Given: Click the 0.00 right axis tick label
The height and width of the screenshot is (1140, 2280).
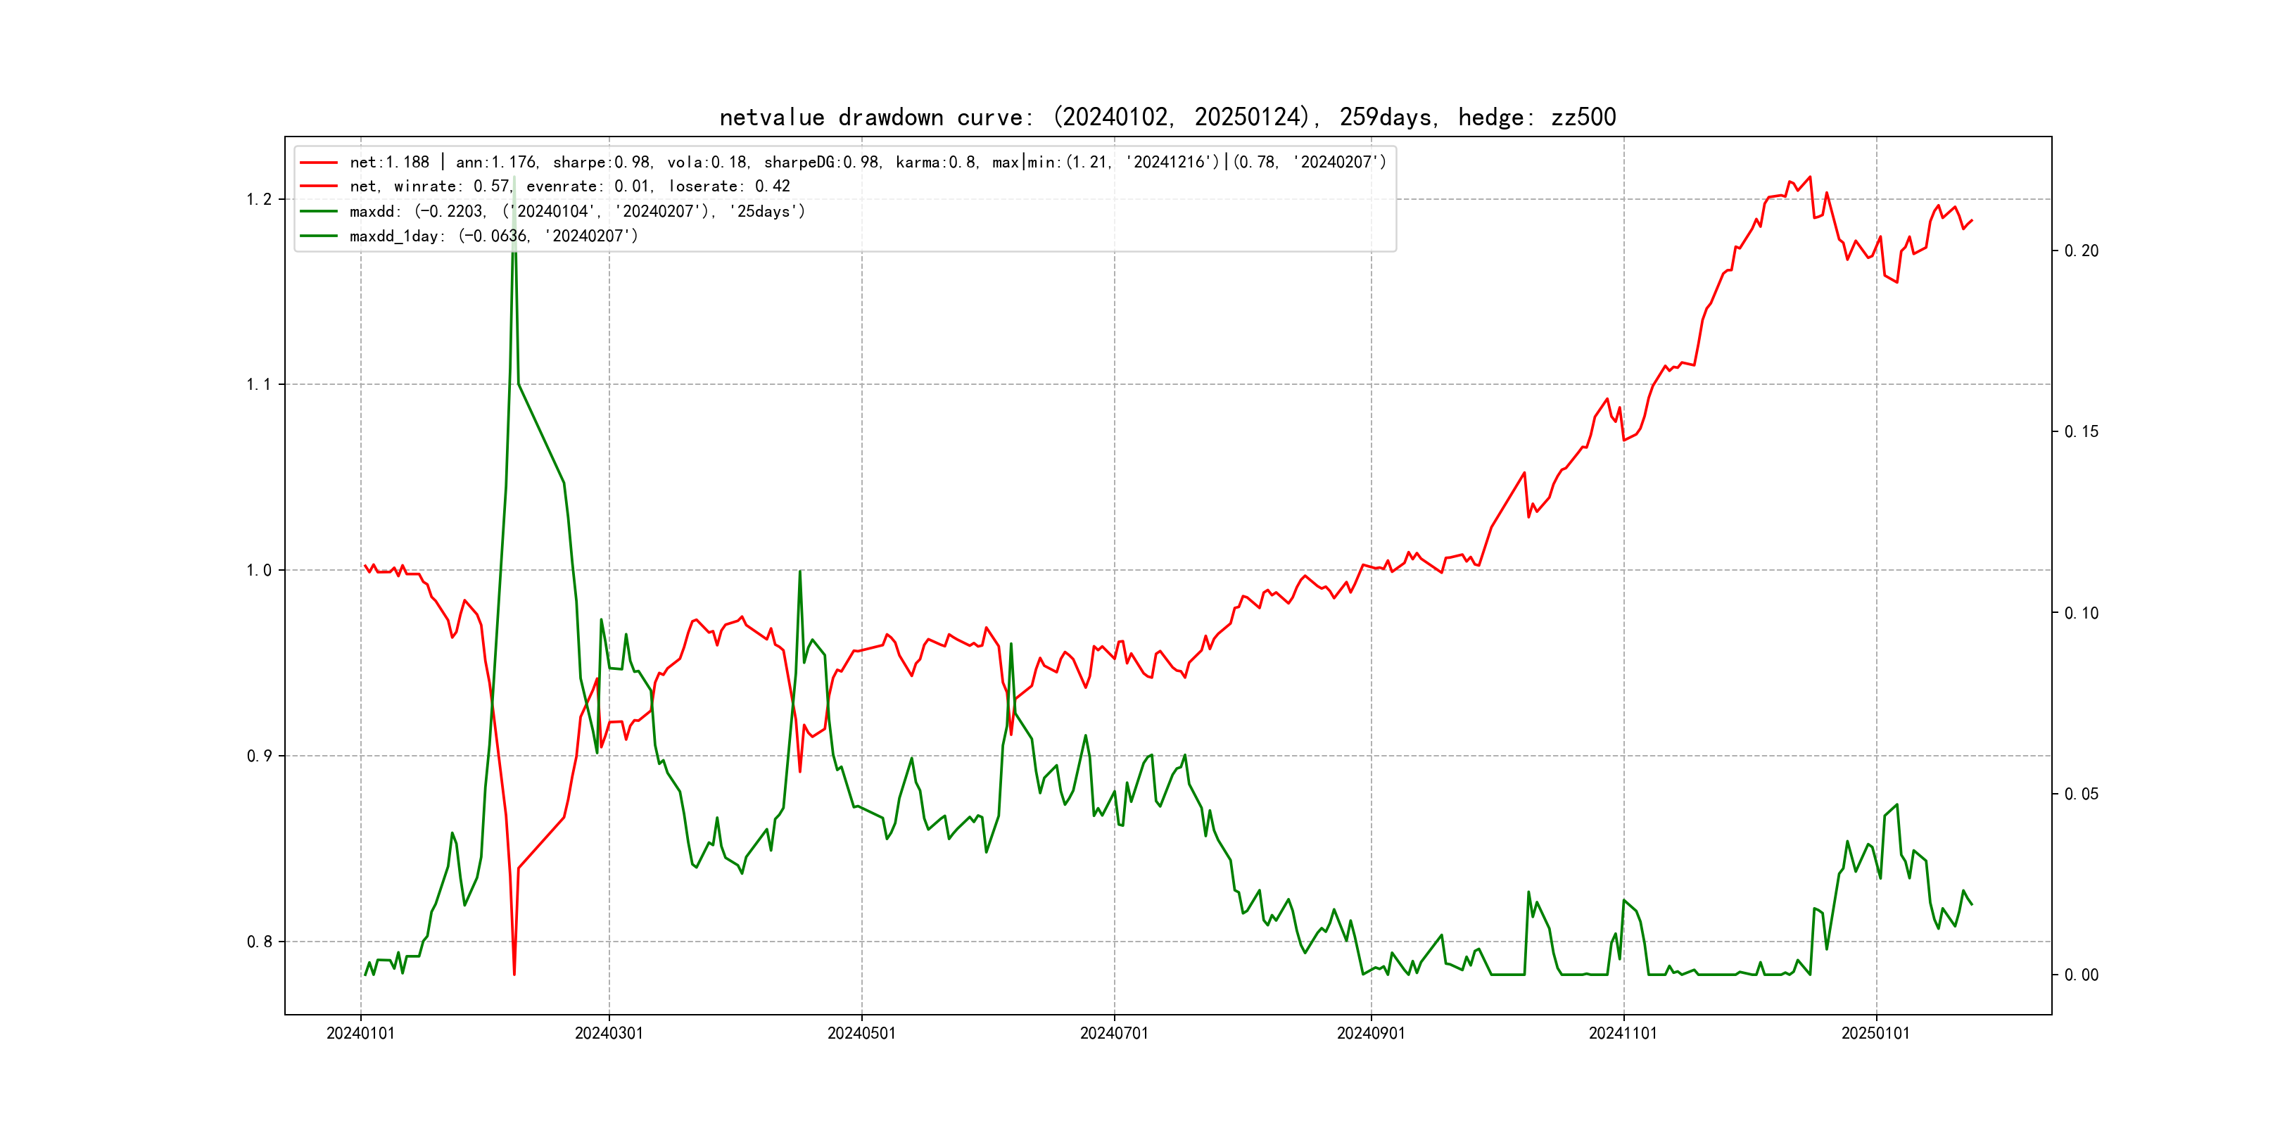Looking at the screenshot, I should pos(2081,975).
